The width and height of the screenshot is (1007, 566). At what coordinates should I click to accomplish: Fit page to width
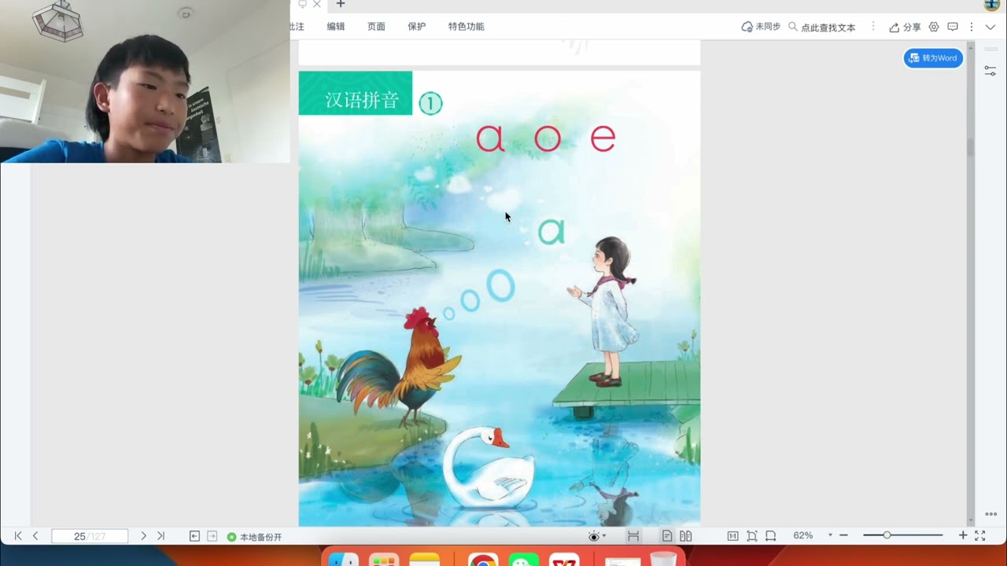(770, 536)
